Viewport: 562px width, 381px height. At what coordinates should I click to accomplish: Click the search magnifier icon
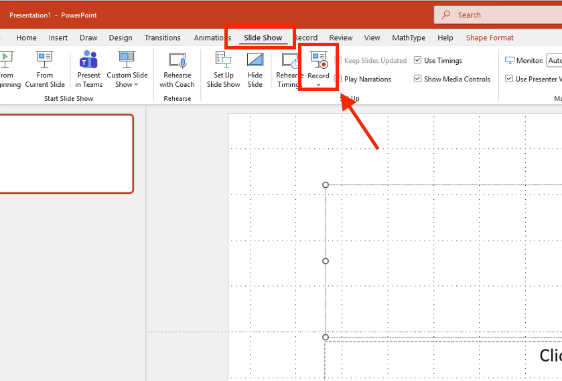446,15
